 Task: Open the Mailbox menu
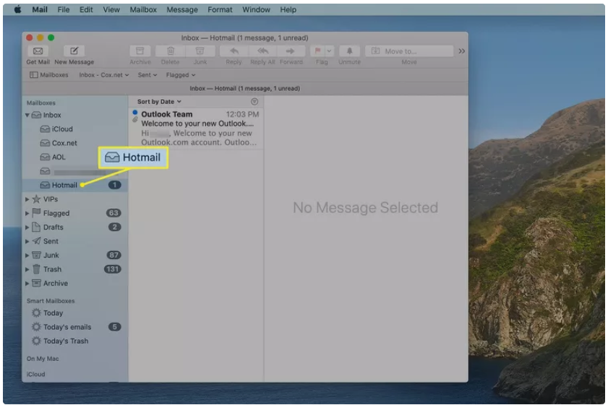tap(143, 9)
